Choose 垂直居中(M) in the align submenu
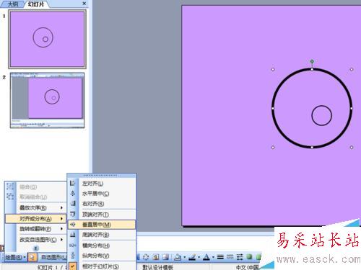Viewport: 361px width, 270px height. (x=102, y=225)
